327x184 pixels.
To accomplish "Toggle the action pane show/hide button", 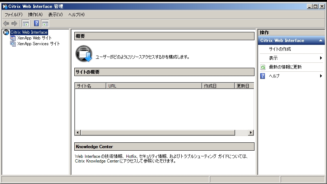I will pyautogui.click(x=45, y=23).
